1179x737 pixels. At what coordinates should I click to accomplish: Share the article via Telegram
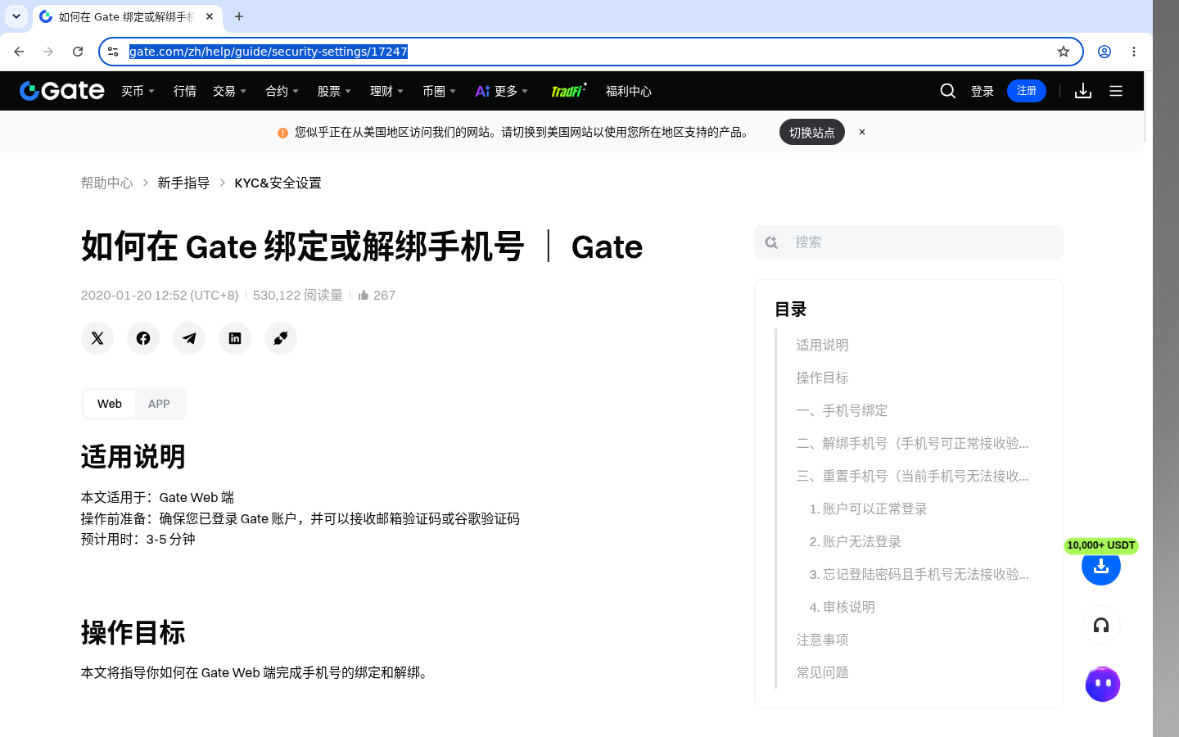(189, 338)
